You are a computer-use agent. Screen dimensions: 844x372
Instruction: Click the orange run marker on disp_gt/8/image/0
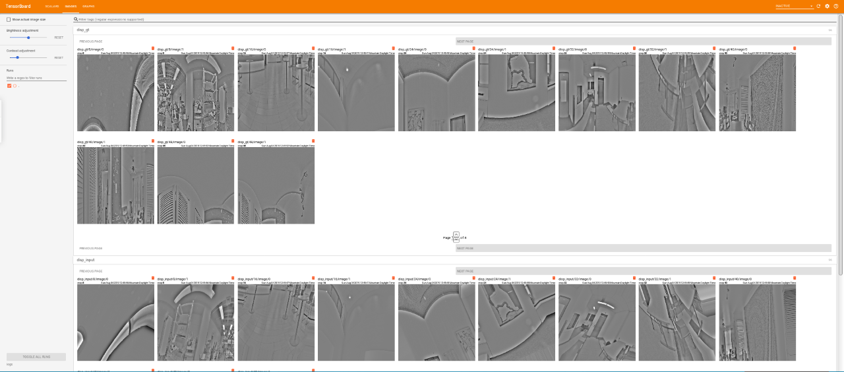[x=153, y=48]
